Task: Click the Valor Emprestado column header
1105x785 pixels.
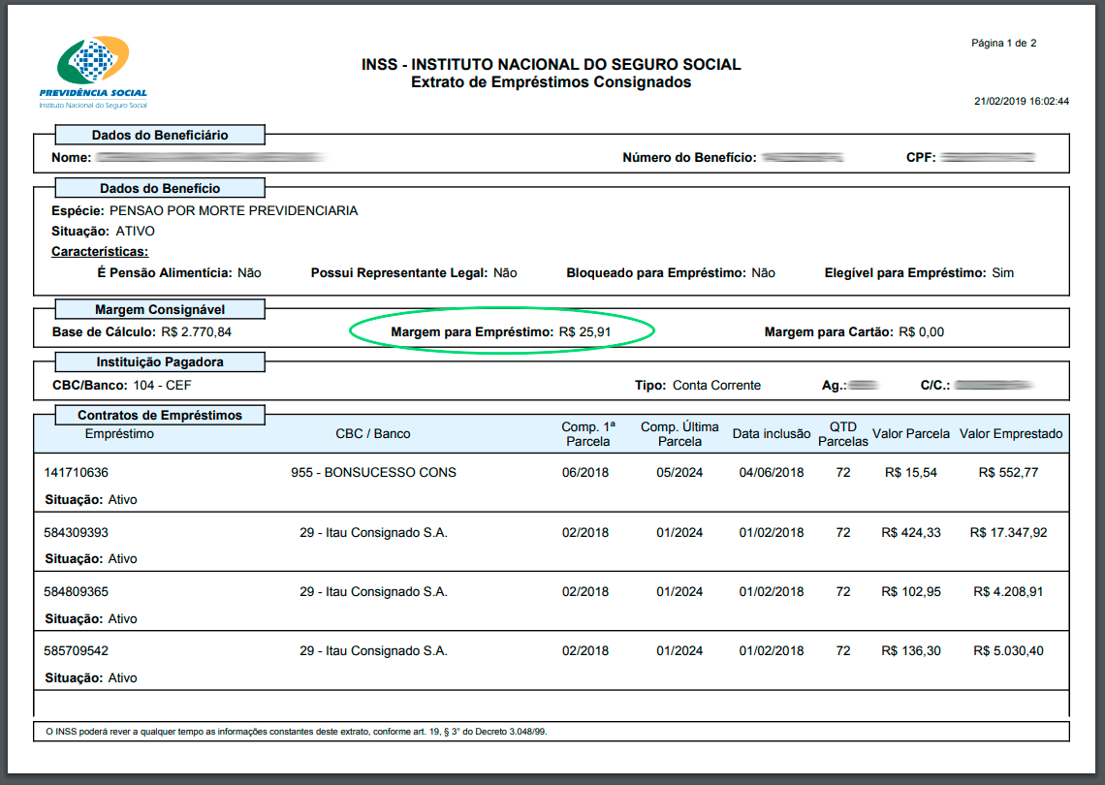Action: (x=1011, y=434)
